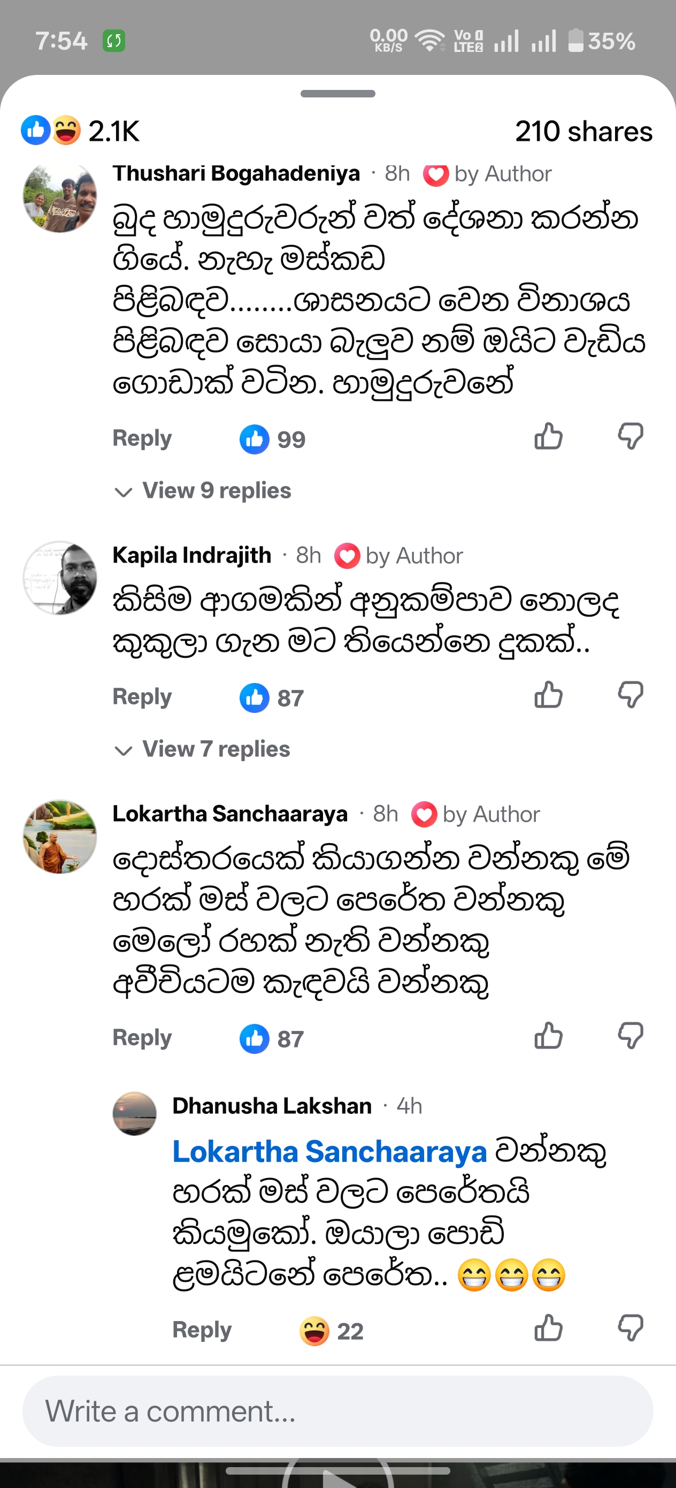Screen dimensions: 676x1488
Task: Show the 22 haha reactions on Dhanusha's reply
Action: pos(332,1332)
